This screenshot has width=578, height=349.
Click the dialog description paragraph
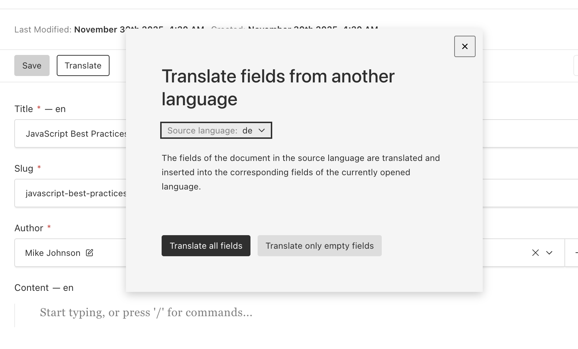pyautogui.click(x=300, y=172)
